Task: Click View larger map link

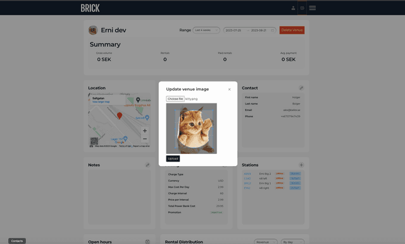Action: (x=101, y=102)
